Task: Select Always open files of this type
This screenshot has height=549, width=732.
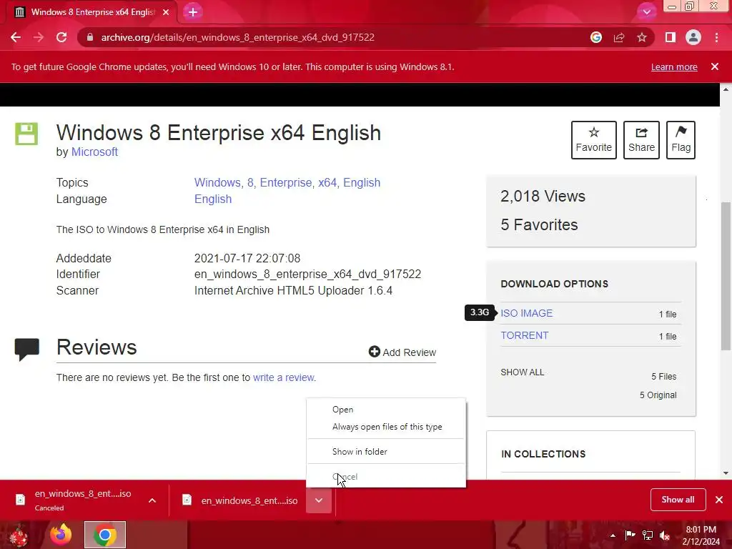Action: tap(386, 427)
